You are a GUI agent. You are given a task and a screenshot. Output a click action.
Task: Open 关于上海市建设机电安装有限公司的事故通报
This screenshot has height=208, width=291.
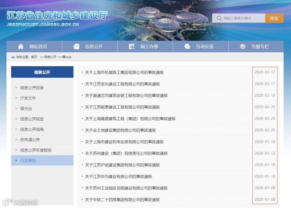pos(124,142)
